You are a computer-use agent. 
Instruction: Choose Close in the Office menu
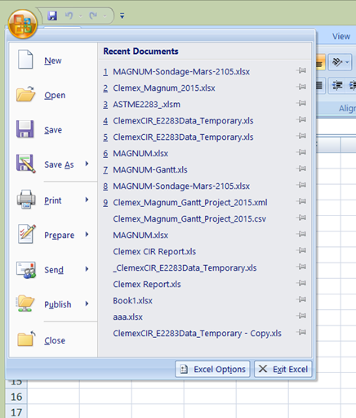click(x=53, y=340)
